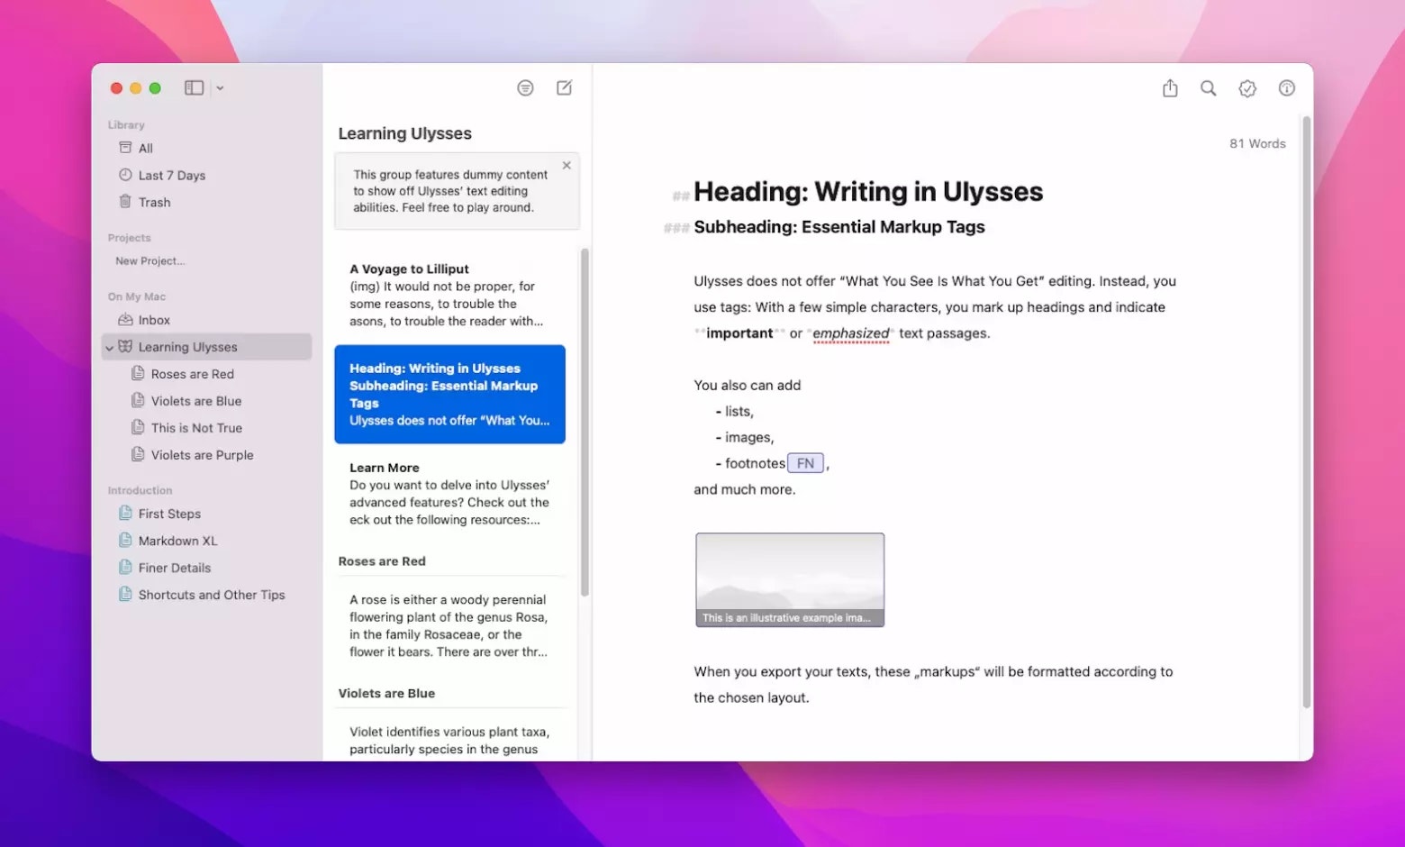The height and width of the screenshot is (847, 1405).
Task: Click the bold word important
Action: pos(739,333)
